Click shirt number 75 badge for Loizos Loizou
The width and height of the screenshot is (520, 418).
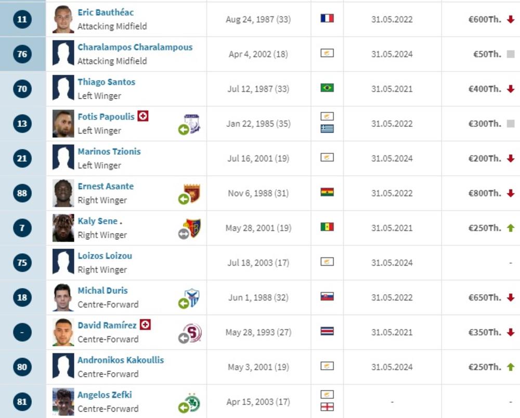point(22,263)
